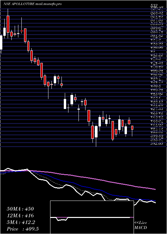The width and height of the screenshot is (167, 234).
Task: Click the last red candlestick on the right
Action: 132,128
